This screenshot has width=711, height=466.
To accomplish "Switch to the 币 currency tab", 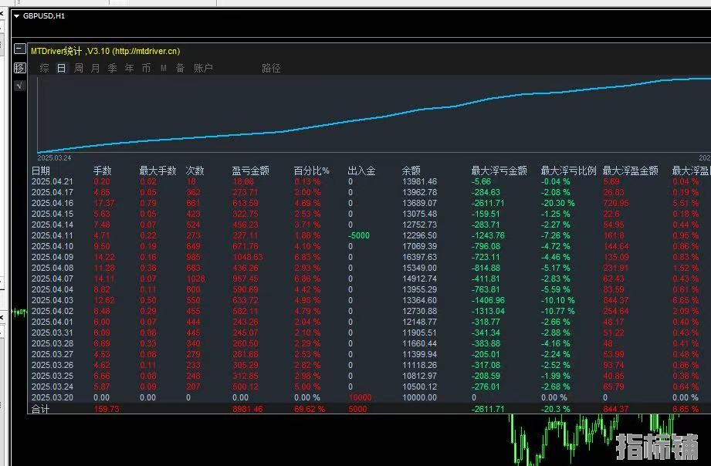I will click(x=146, y=68).
